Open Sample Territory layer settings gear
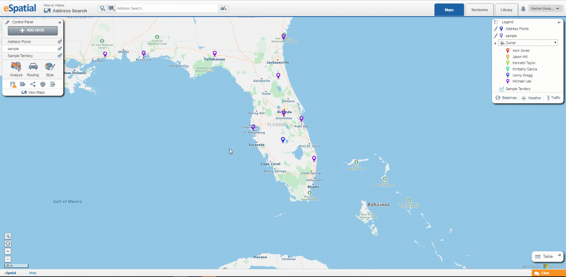Viewport: 566px width, 277px height. click(x=60, y=56)
